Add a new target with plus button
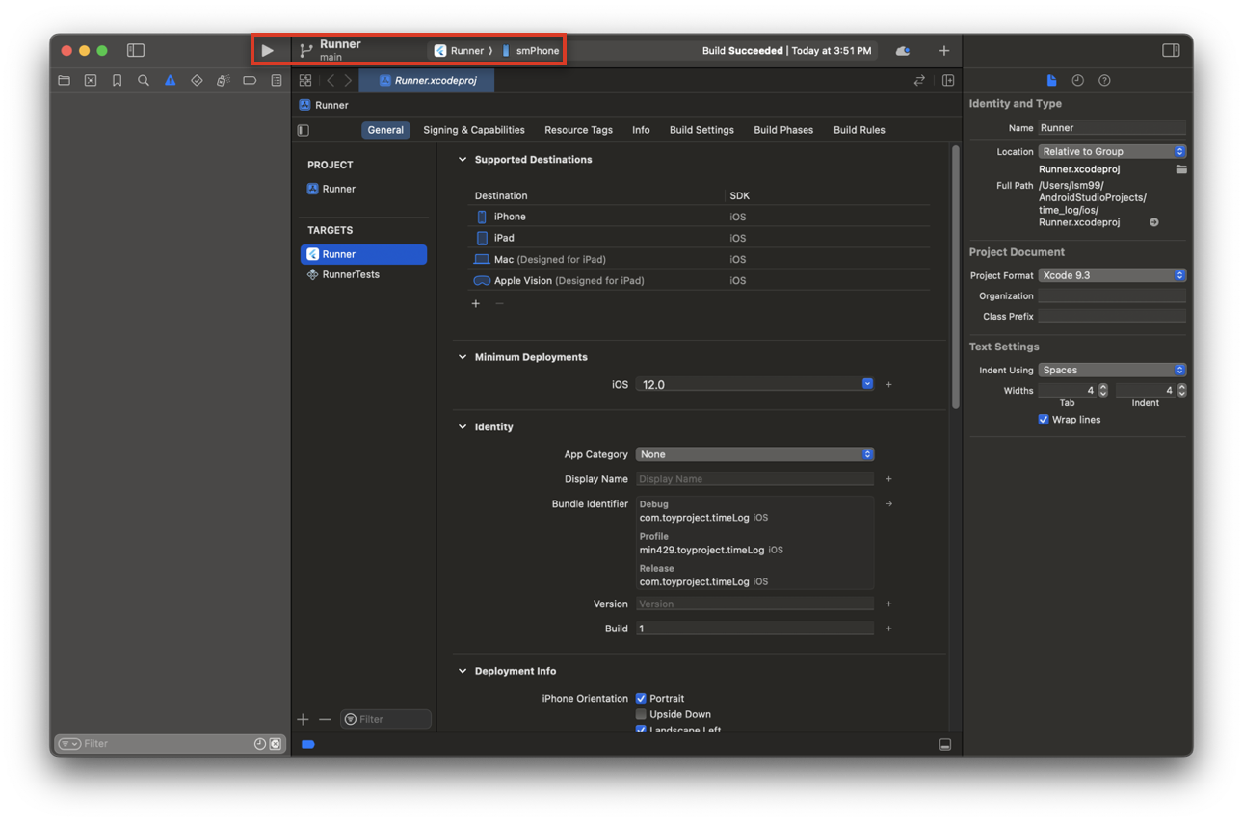 point(304,720)
